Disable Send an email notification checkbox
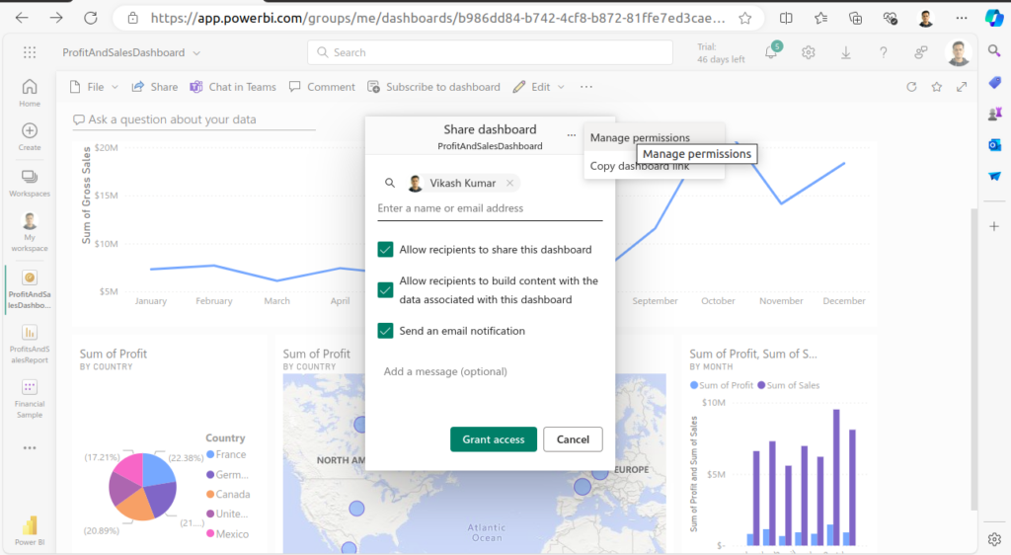1011x555 pixels. [386, 331]
